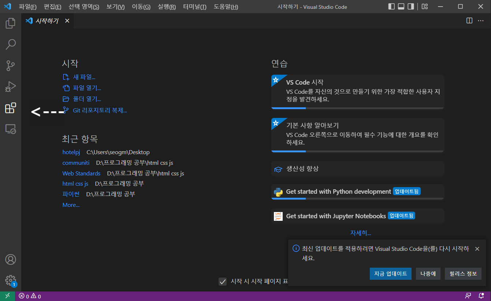This screenshot has width=491, height=301.
Task: Open the Search view in activity bar
Action: point(11,45)
